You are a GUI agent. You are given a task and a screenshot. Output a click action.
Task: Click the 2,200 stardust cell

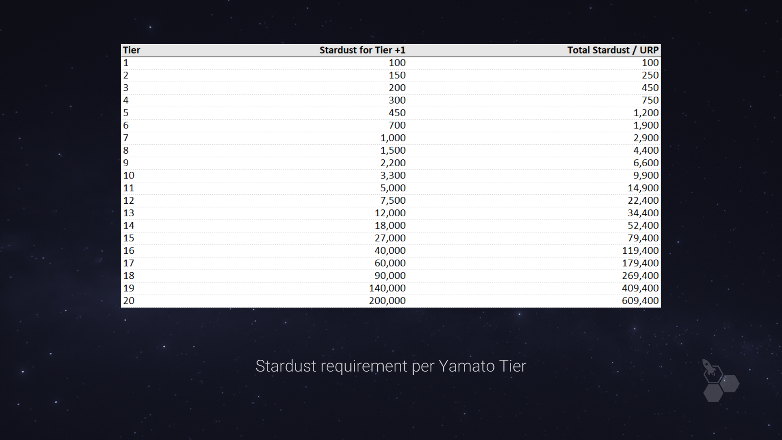393,163
